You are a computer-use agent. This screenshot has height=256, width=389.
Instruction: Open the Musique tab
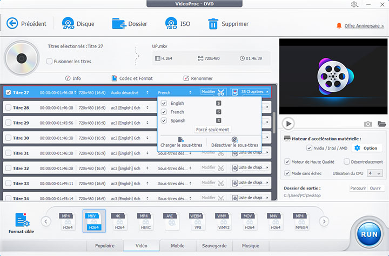[251, 246]
